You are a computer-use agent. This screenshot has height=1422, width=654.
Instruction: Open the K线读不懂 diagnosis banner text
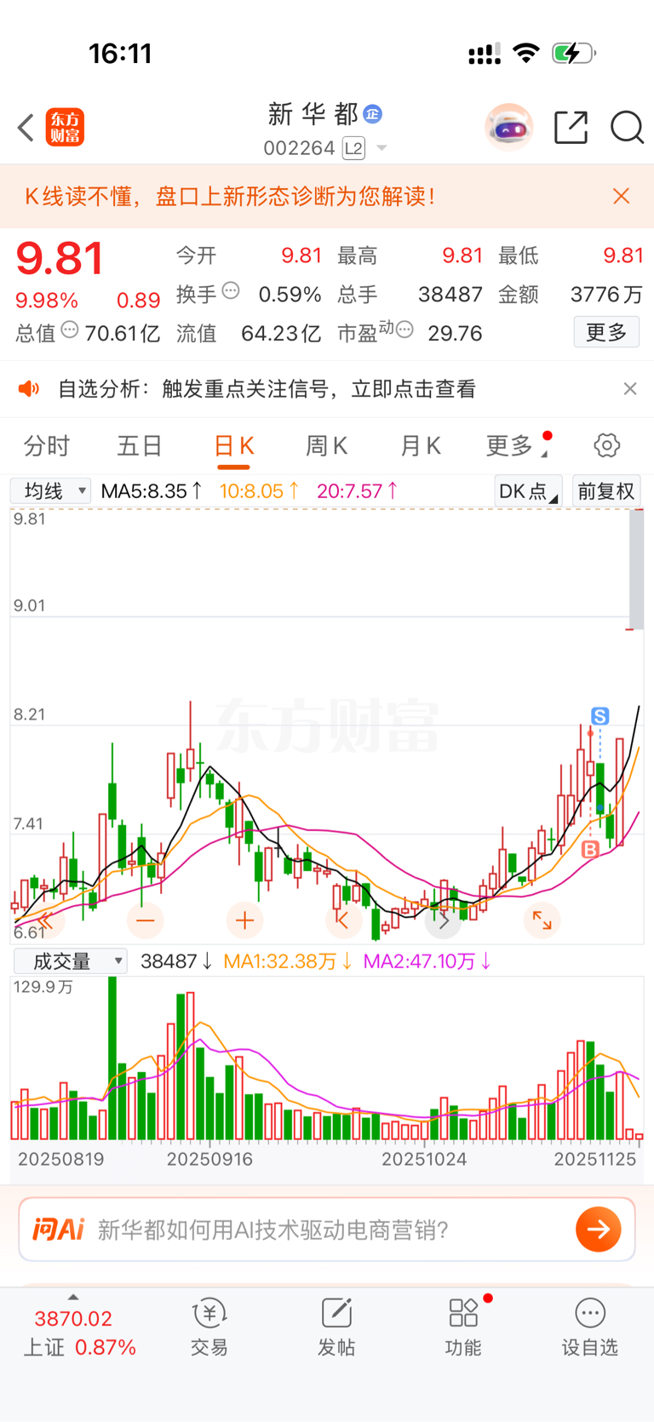pyautogui.click(x=230, y=196)
